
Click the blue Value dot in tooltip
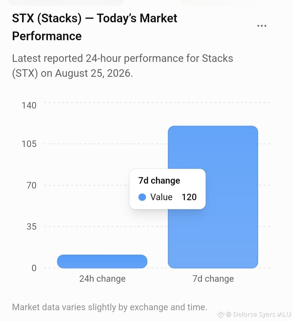[x=142, y=197]
